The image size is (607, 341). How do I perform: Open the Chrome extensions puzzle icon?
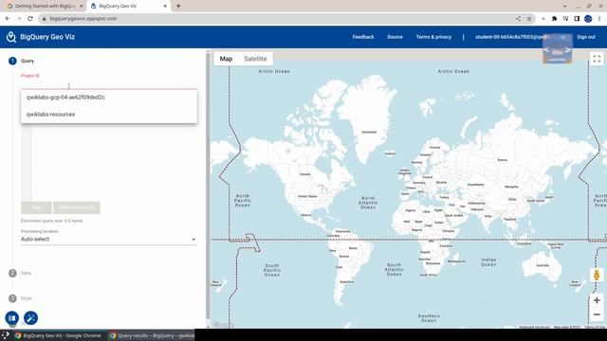pos(554,19)
